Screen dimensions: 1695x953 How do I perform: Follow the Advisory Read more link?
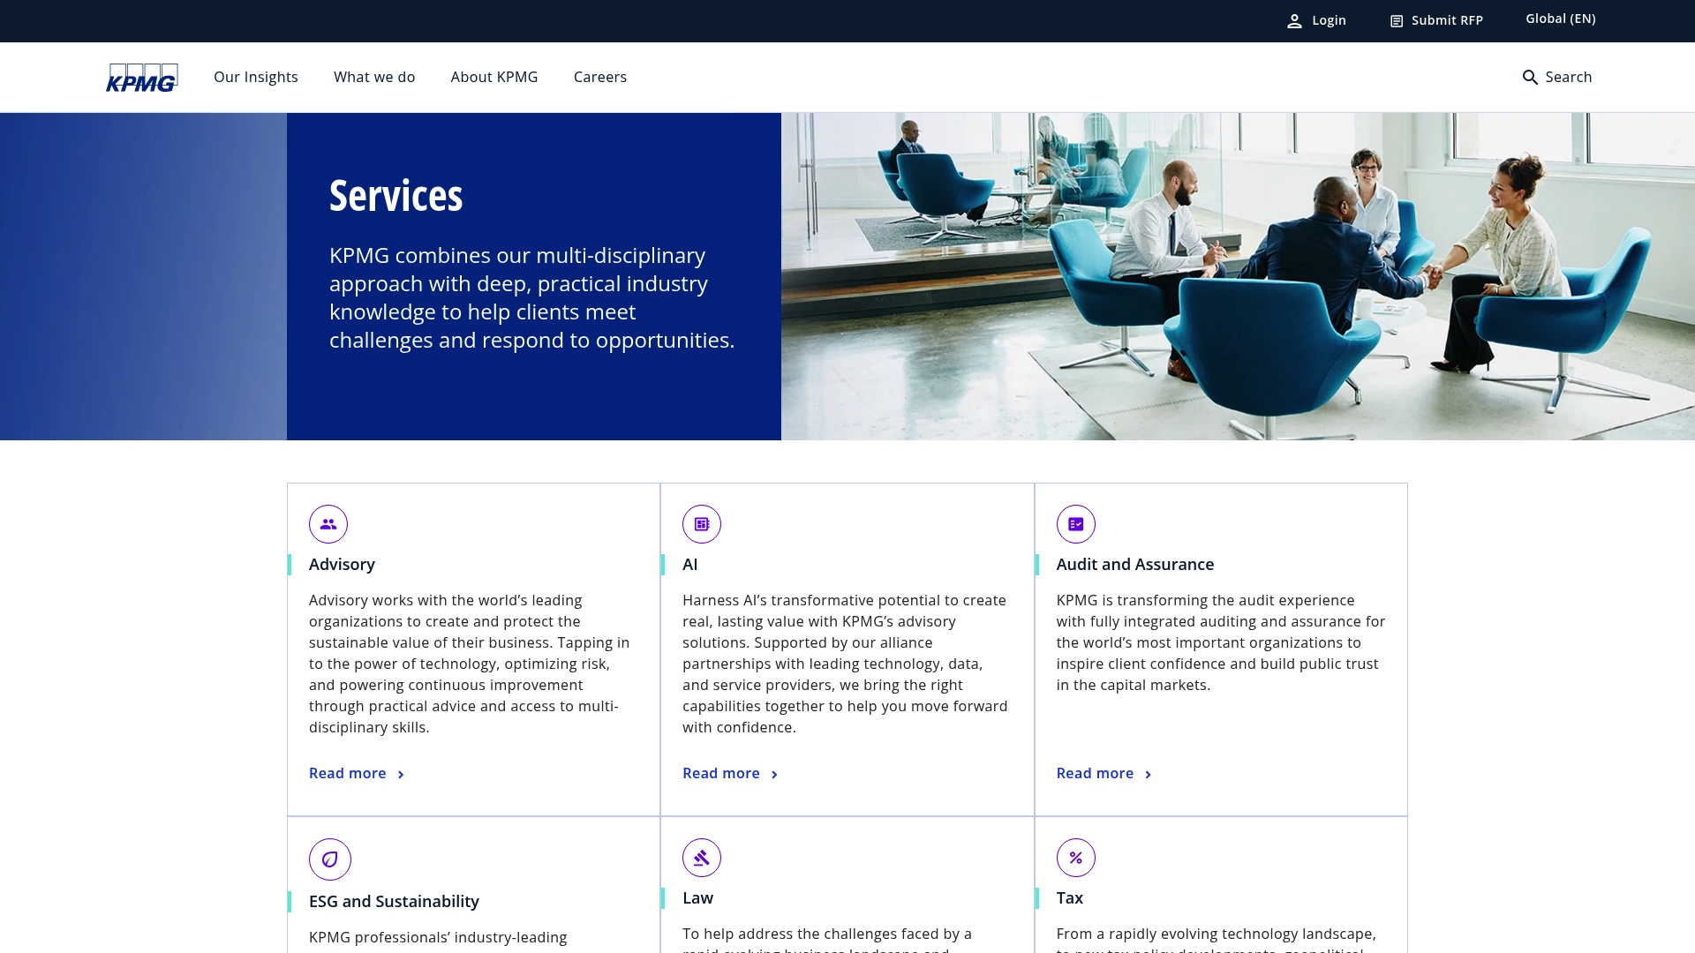tap(348, 773)
